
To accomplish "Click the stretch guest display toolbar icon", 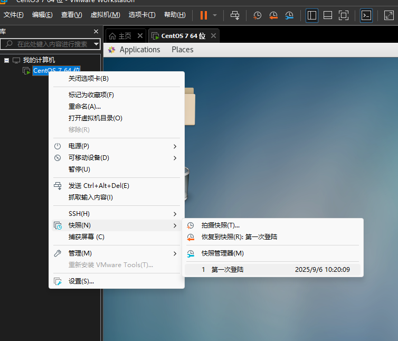I will 388,15.
